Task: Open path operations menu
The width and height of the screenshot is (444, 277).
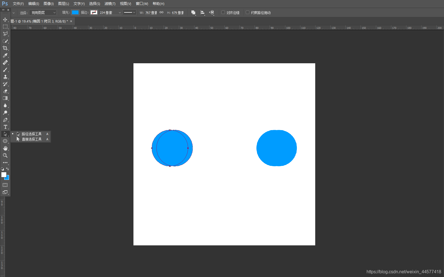Action: click(193, 13)
